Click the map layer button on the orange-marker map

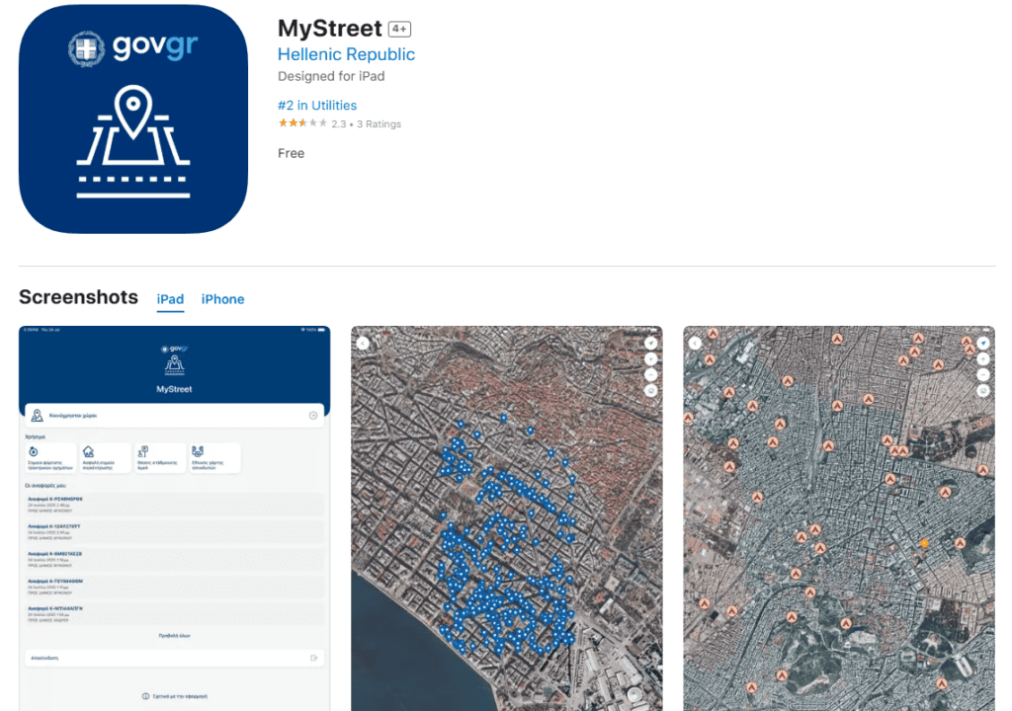(x=983, y=390)
